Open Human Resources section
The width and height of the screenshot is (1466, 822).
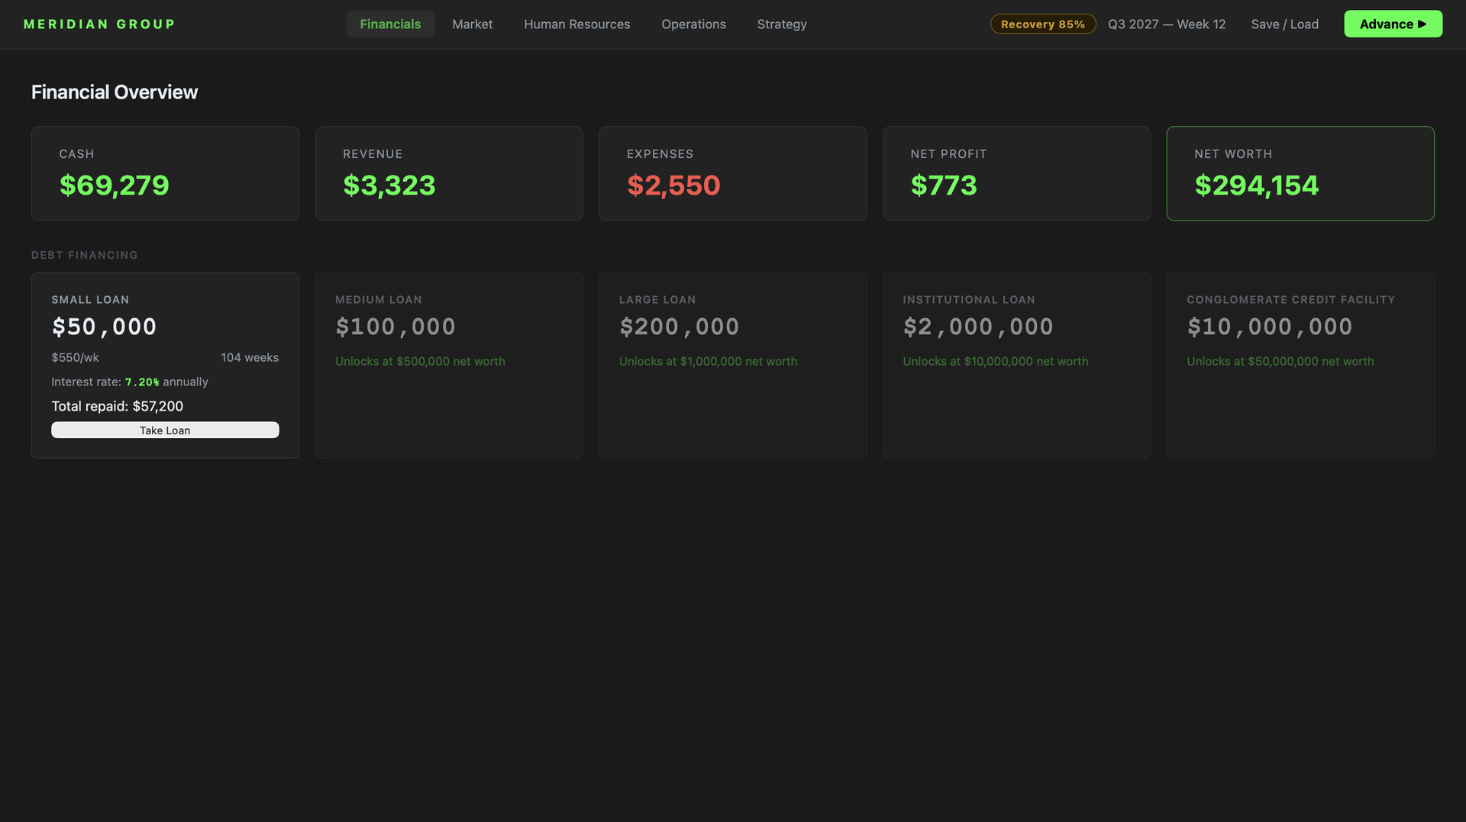tap(576, 24)
